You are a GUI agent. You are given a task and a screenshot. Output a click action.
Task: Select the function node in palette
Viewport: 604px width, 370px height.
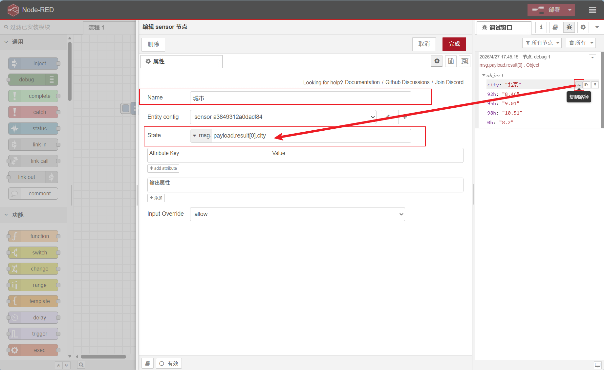tap(33, 236)
